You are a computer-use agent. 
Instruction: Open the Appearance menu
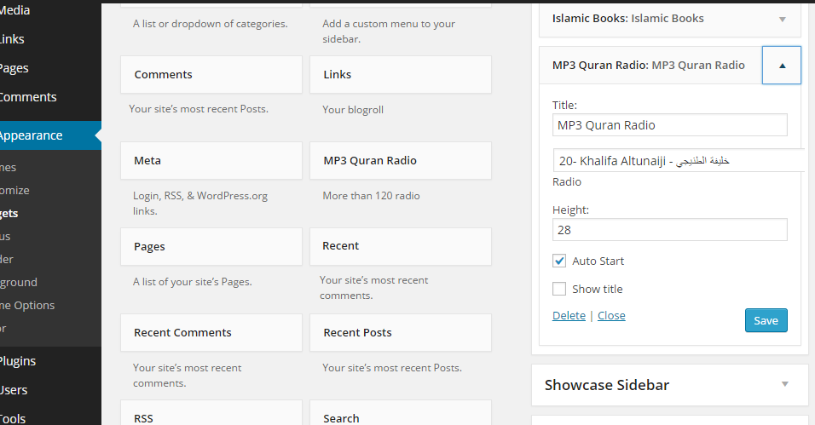point(50,135)
